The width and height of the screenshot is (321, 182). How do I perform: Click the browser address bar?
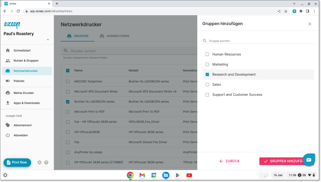point(150,11)
